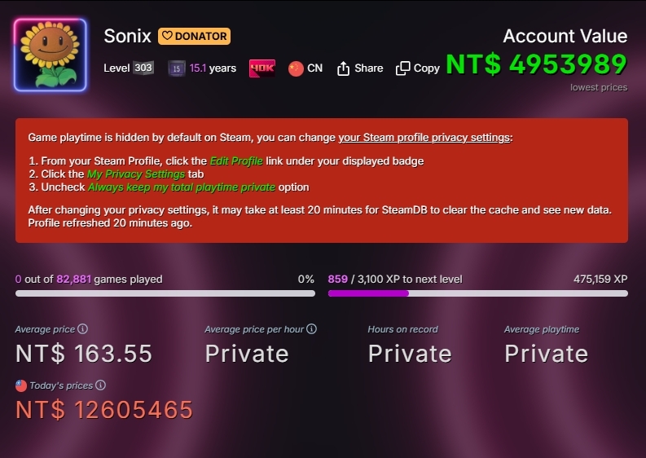
Task: Click the info icon beside Today's prices
Action: [100, 385]
